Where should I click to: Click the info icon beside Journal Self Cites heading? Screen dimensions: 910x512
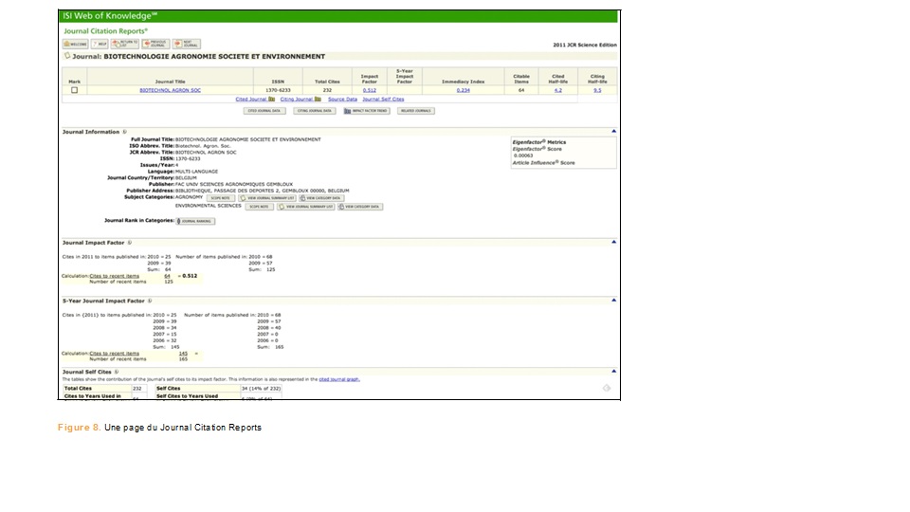pyautogui.click(x=116, y=372)
